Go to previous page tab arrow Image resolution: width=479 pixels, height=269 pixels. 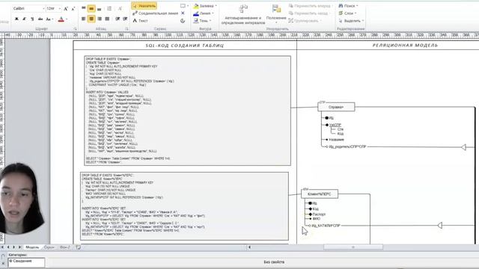pyautogui.click(x=8, y=247)
